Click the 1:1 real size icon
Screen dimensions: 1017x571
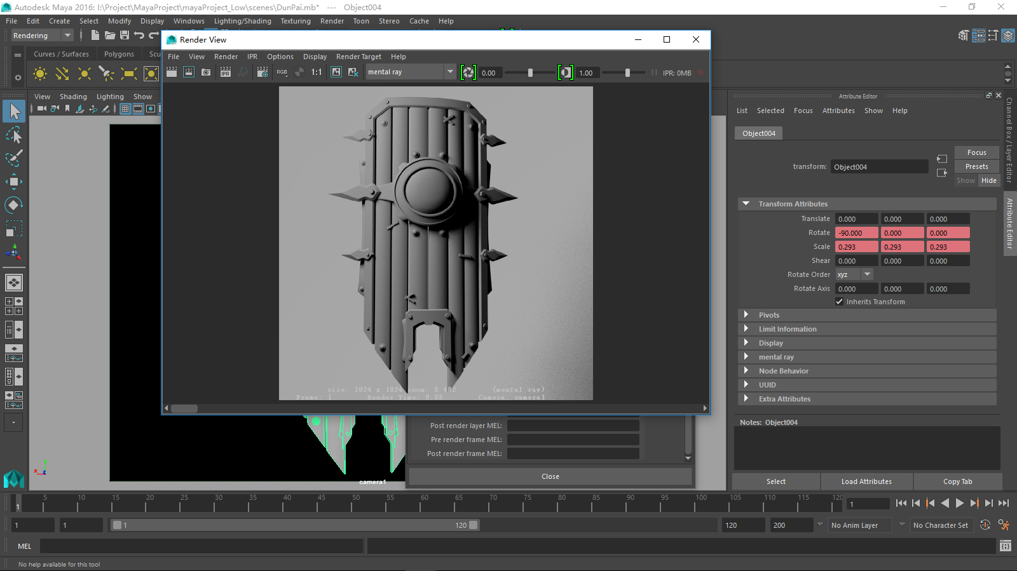pyautogui.click(x=317, y=72)
